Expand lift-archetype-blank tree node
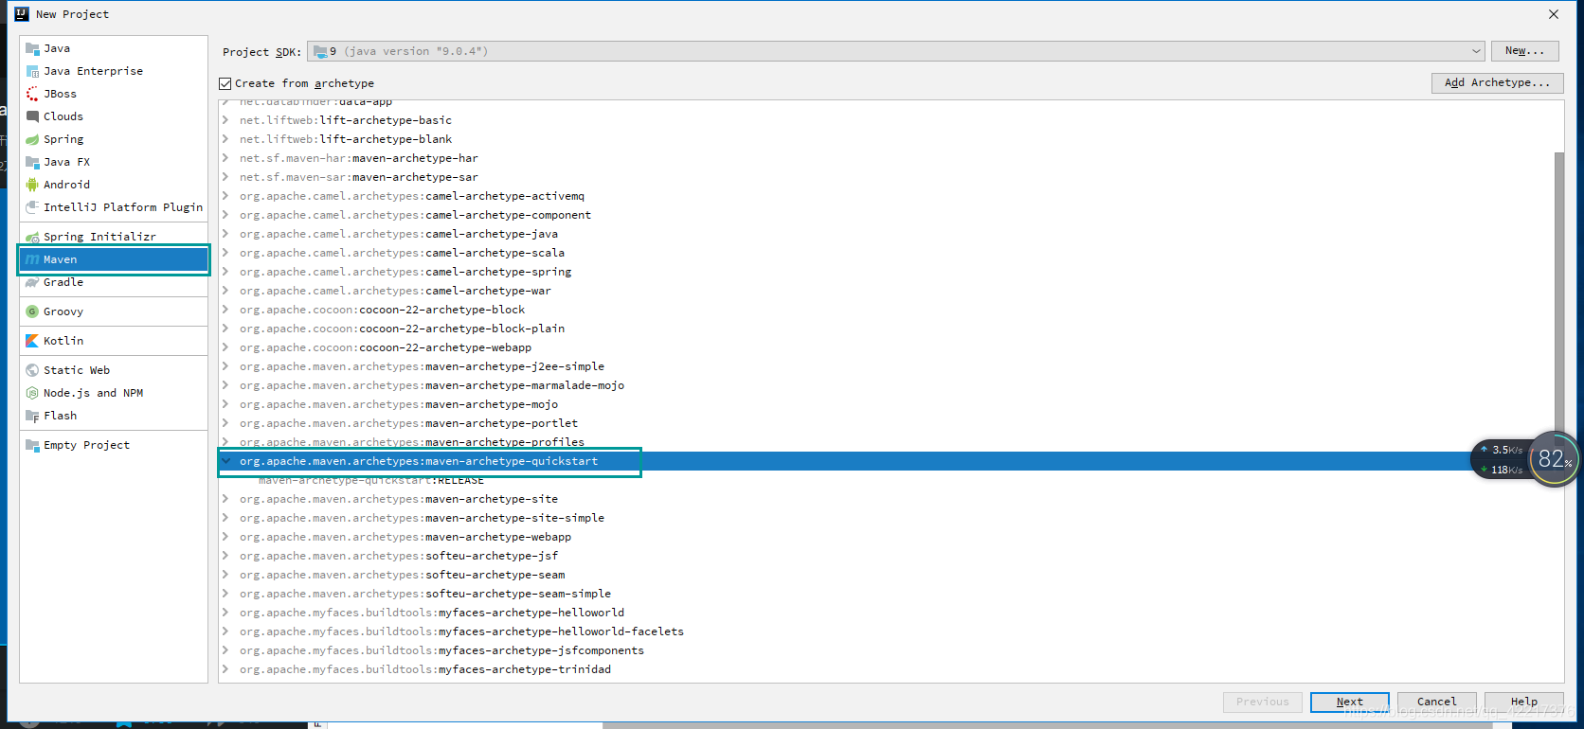Image resolution: width=1584 pixels, height=729 pixels. [x=225, y=139]
